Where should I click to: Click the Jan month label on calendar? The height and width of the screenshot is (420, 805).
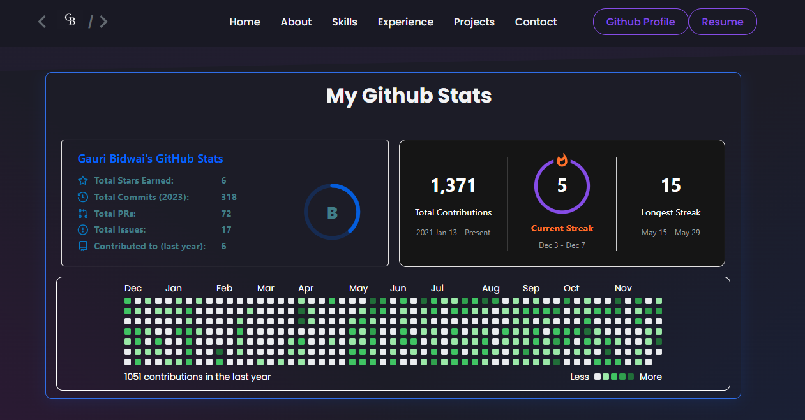click(174, 288)
